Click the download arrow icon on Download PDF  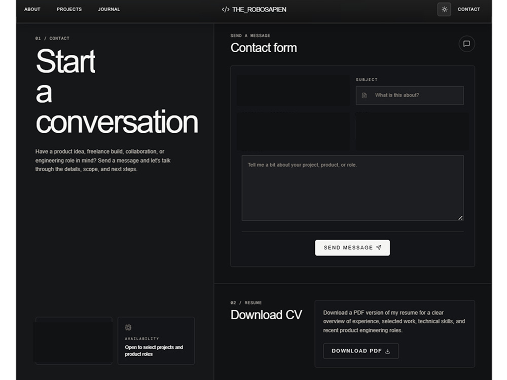(x=387, y=351)
